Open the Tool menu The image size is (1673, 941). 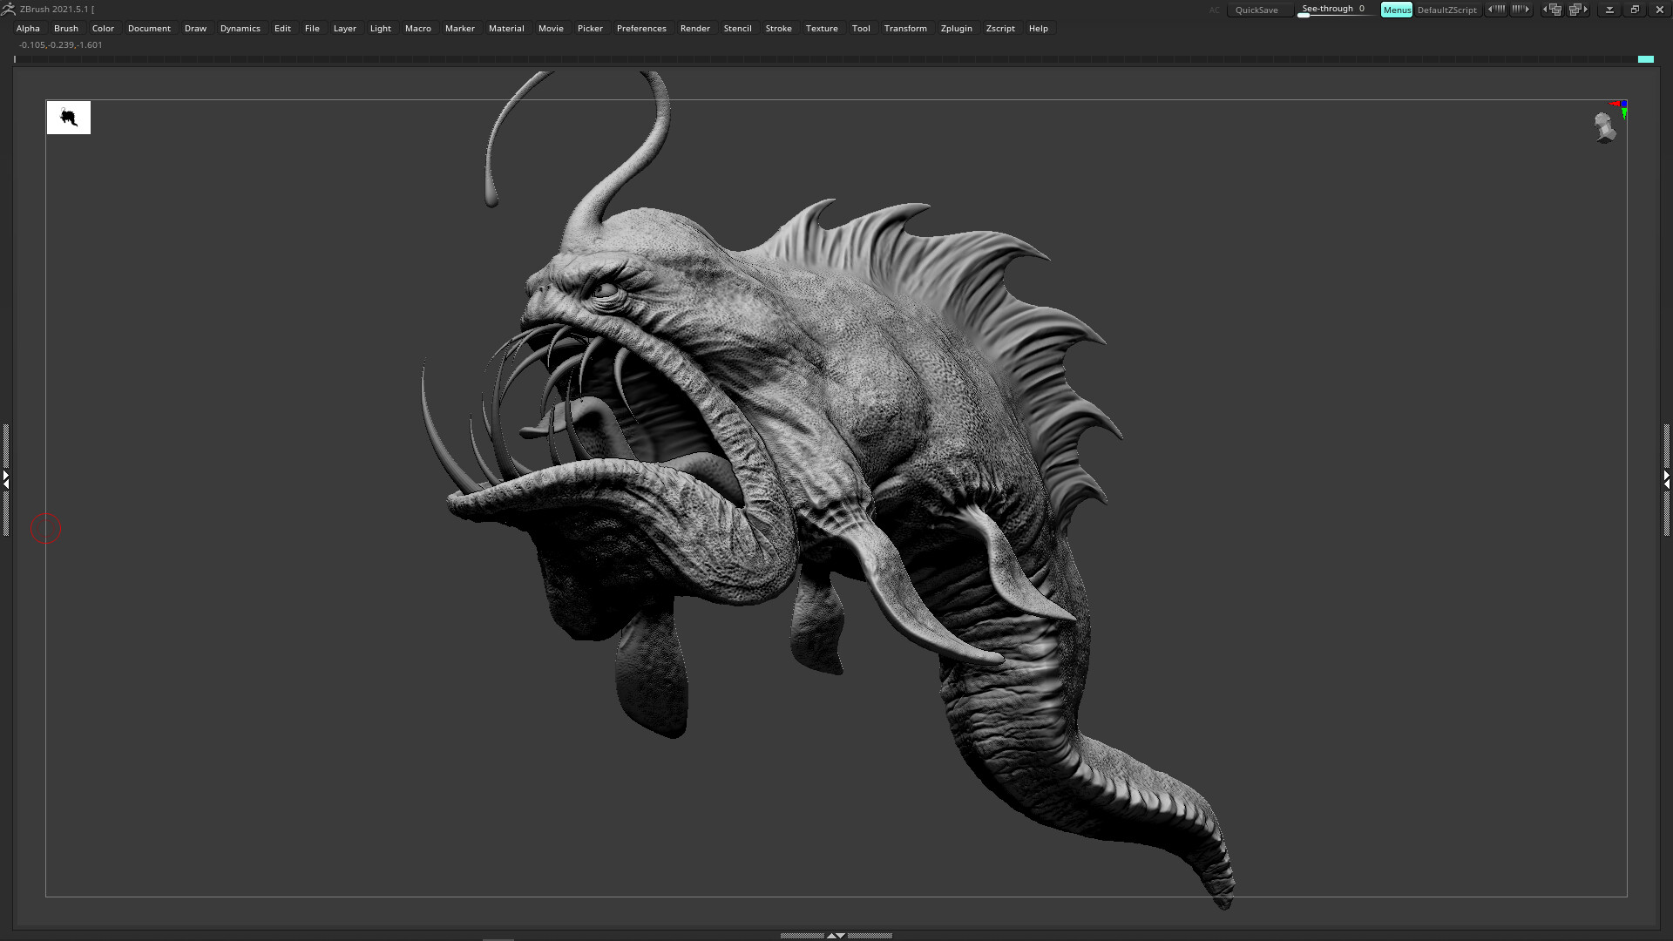click(x=861, y=28)
